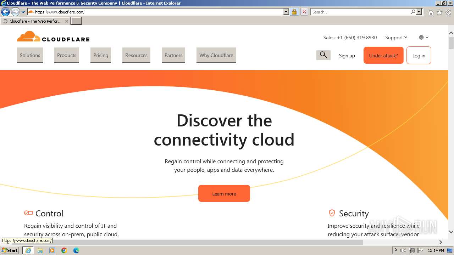Viewport: 454px width, 255px height.
Task: Stop page loading with the X button
Action: pyautogui.click(x=304, y=12)
